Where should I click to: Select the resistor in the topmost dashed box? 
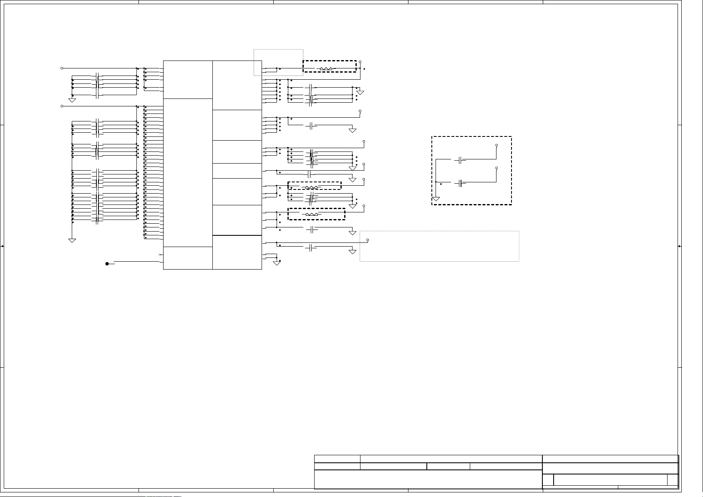click(x=326, y=68)
